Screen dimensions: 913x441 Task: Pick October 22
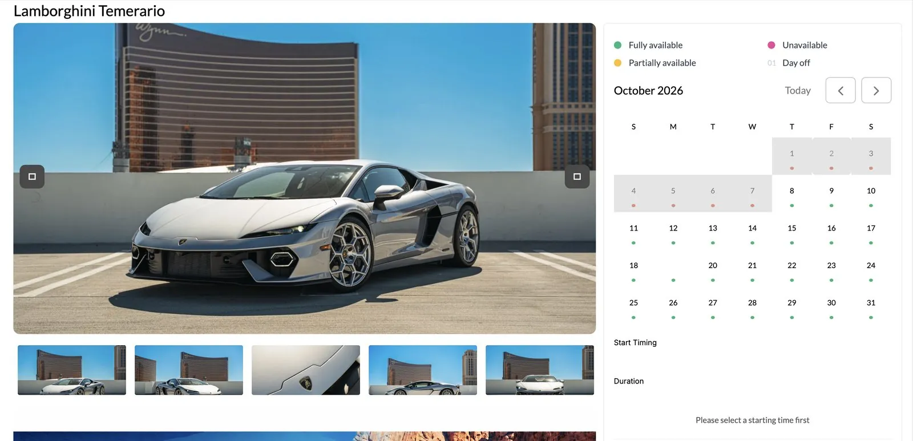tap(791, 268)
